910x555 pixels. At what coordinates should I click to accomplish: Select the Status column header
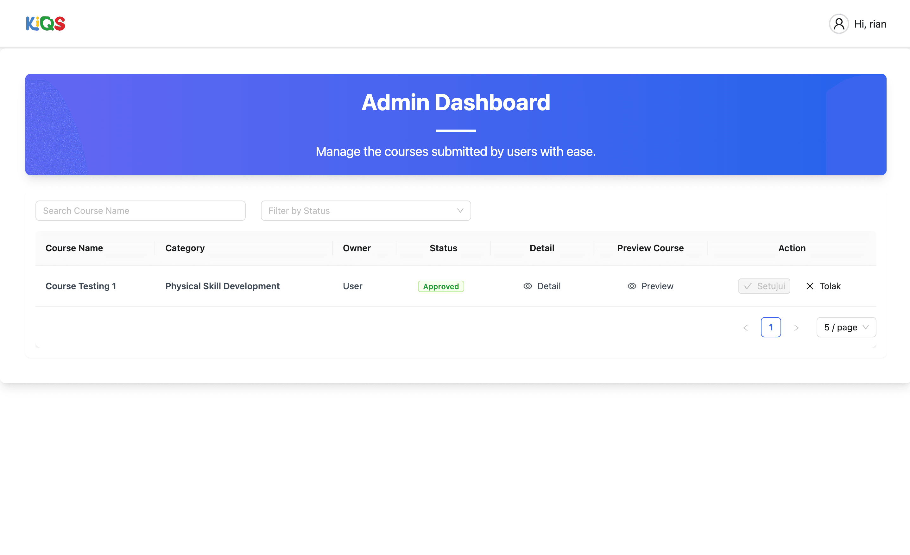443,248
